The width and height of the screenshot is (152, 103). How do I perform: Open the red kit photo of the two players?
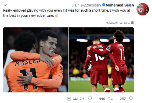pos(101,60)
